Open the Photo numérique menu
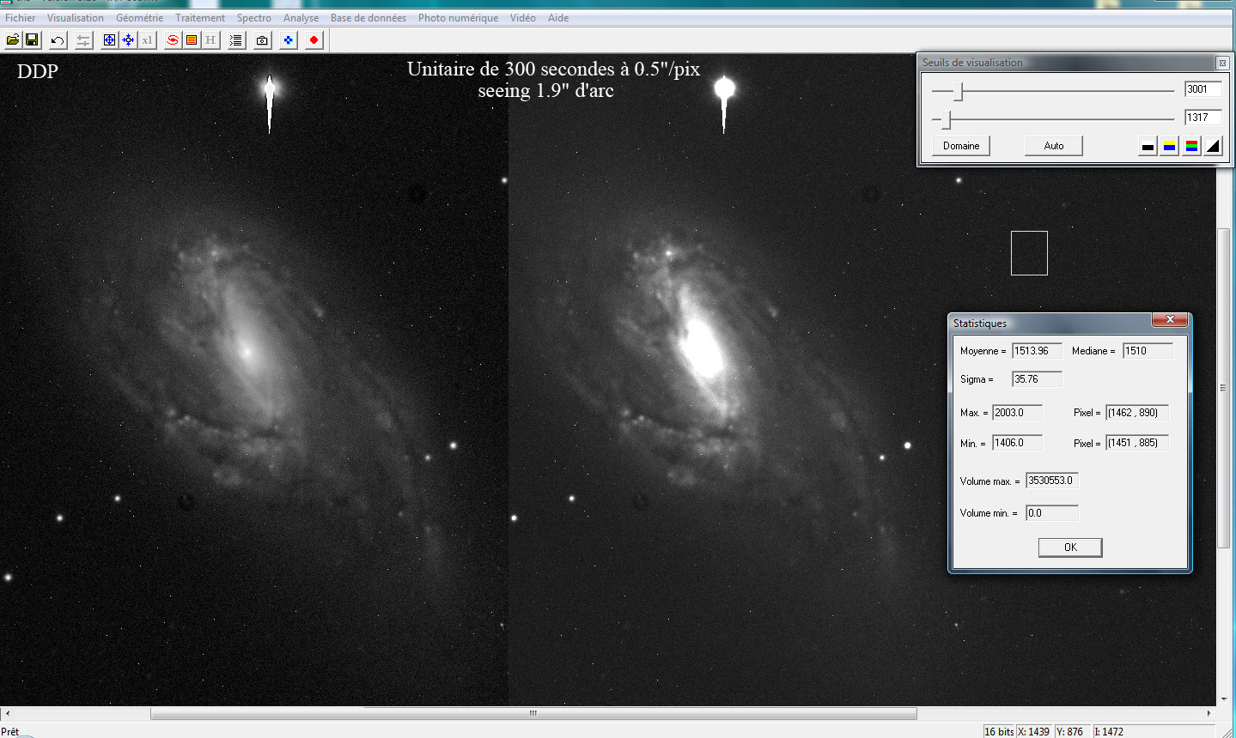The height and width of the screenshot is (738, 1236). (458, 18)
